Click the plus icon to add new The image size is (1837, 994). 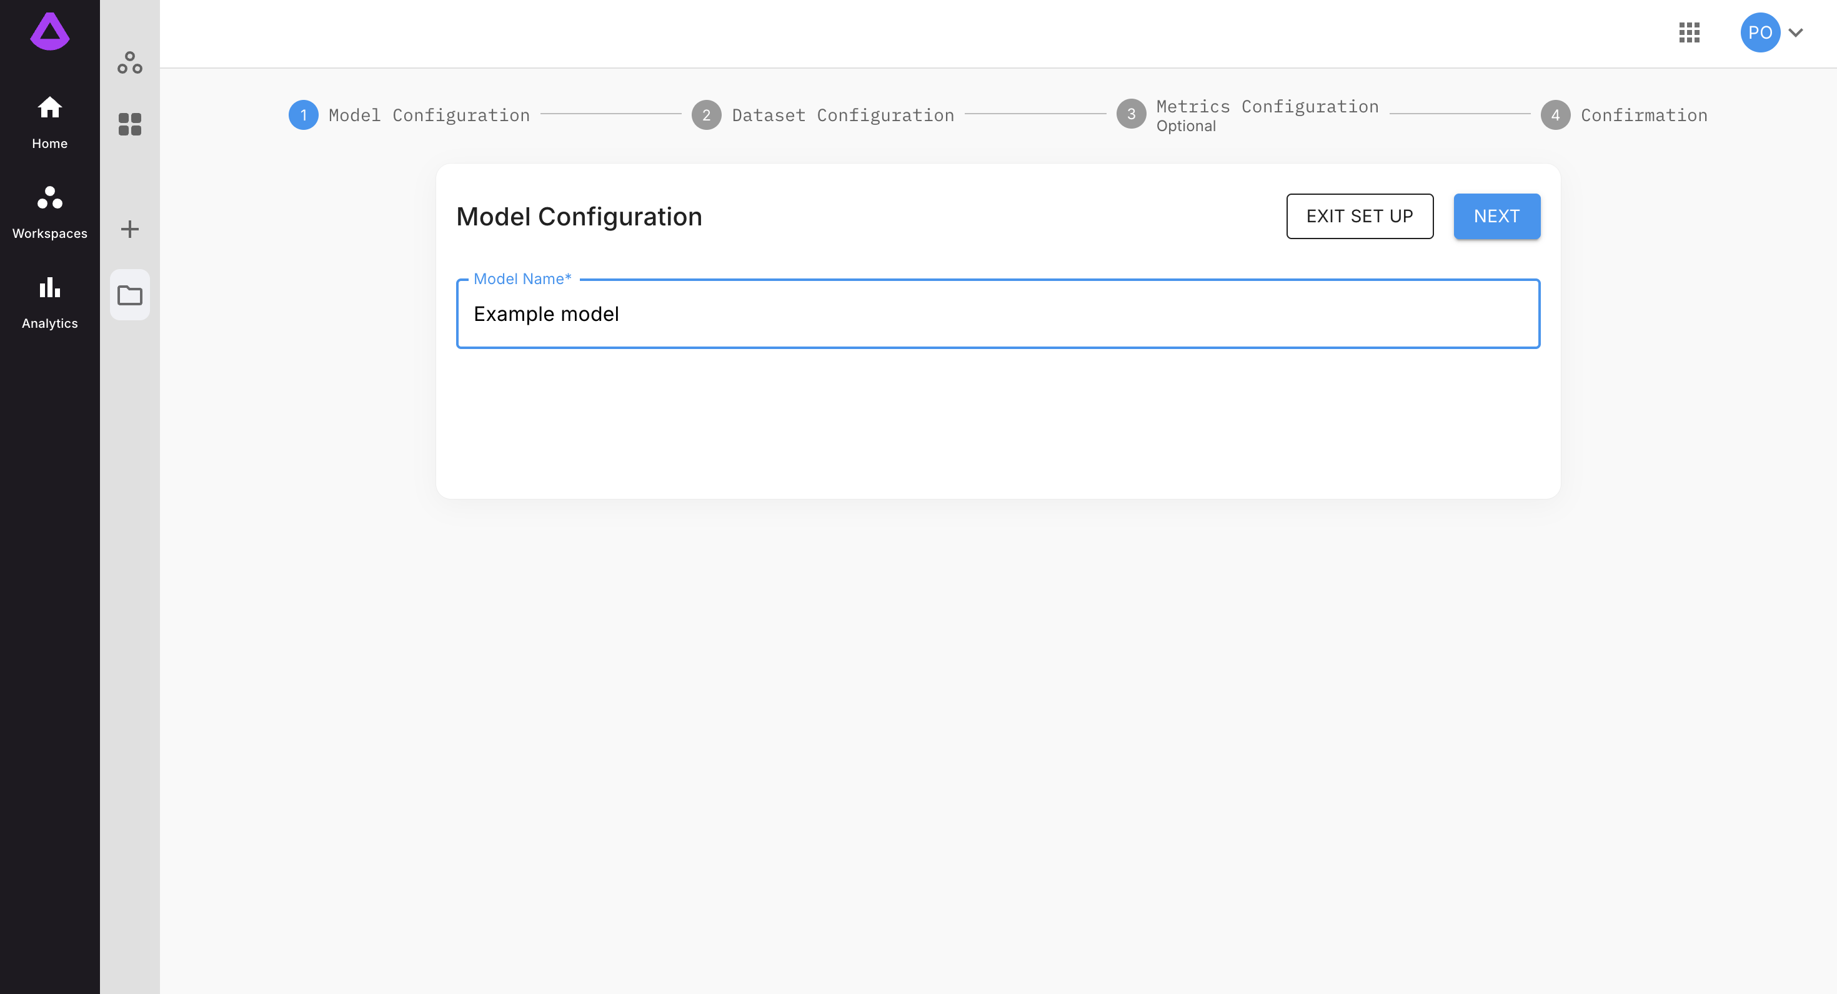point(130,229)
